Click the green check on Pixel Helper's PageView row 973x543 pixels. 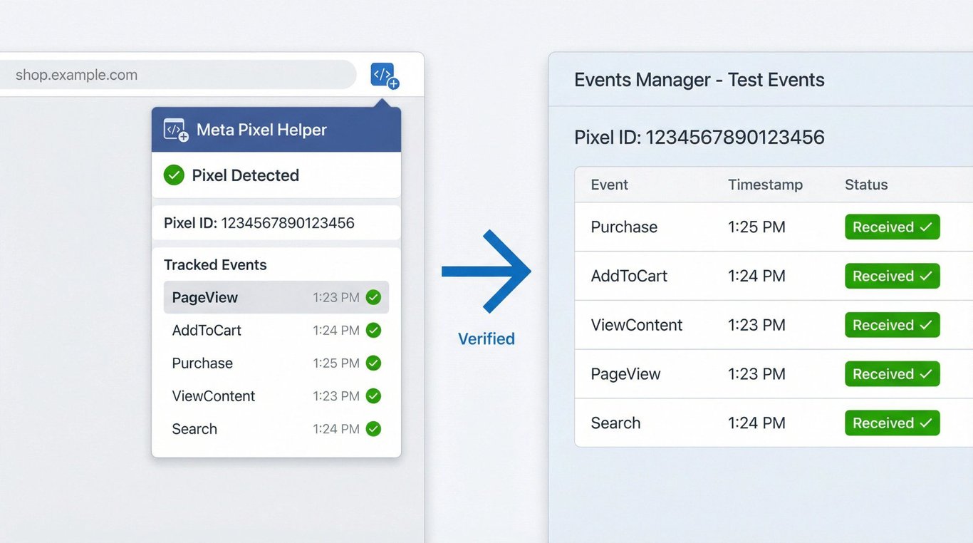pos(373,298)
